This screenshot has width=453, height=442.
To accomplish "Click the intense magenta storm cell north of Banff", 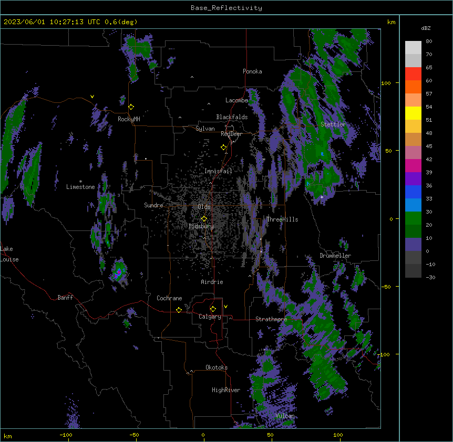I will pyautogui.click(x=119, y=272).
